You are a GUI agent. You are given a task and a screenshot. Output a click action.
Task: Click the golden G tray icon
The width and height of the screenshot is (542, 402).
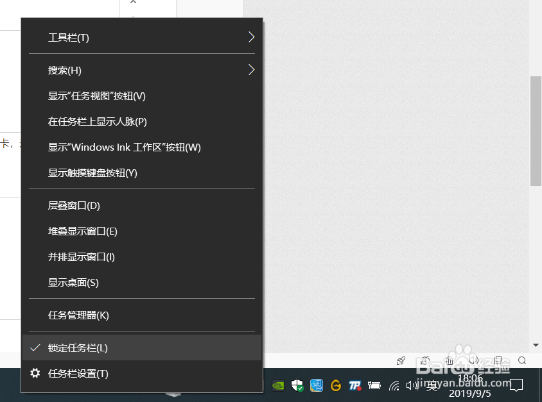pyautogui.click(x=336, y=385)
